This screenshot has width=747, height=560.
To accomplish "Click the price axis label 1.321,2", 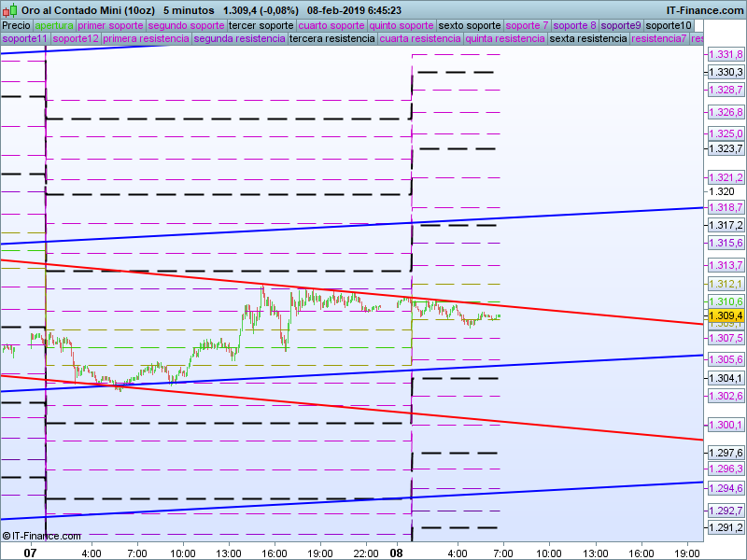I will (x=726, y=177).
